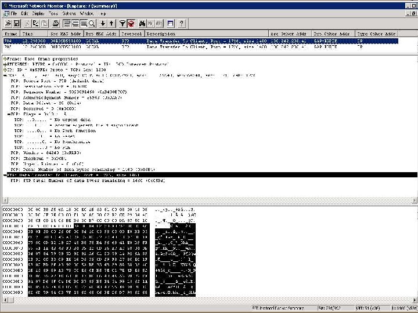Open the Display menu
The image size is (418, 313).
[38, 13]
